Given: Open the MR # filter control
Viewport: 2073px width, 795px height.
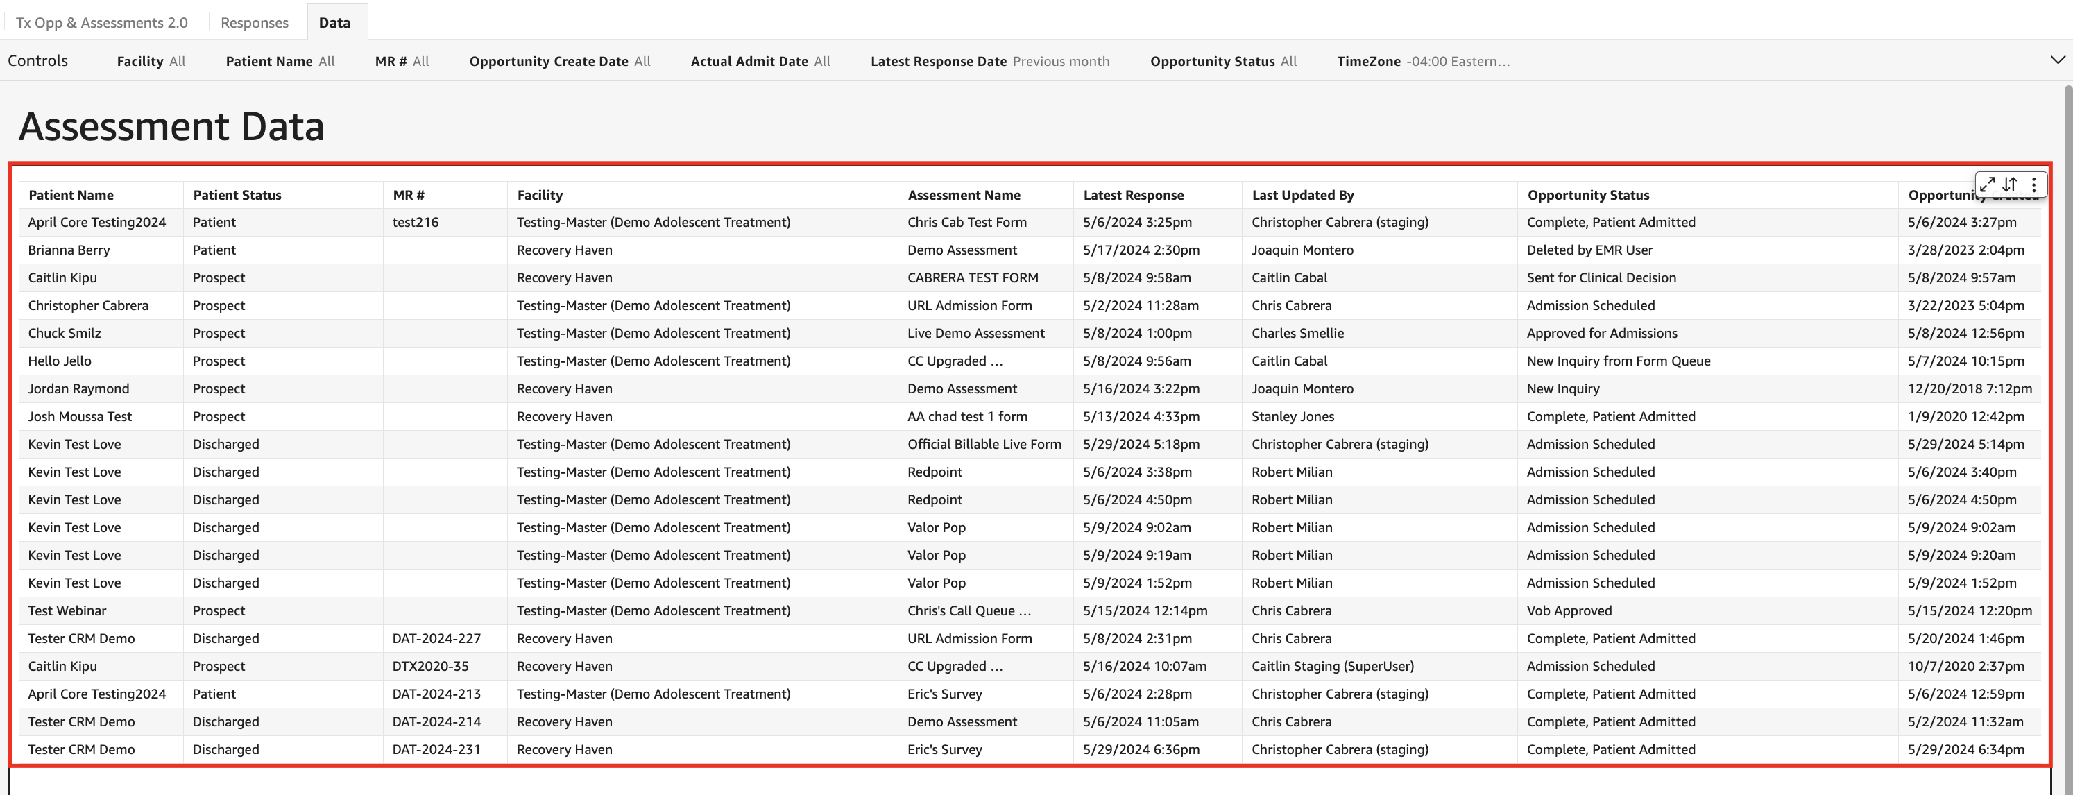Looking at the screenshot, I should click(x=402, y=61).
